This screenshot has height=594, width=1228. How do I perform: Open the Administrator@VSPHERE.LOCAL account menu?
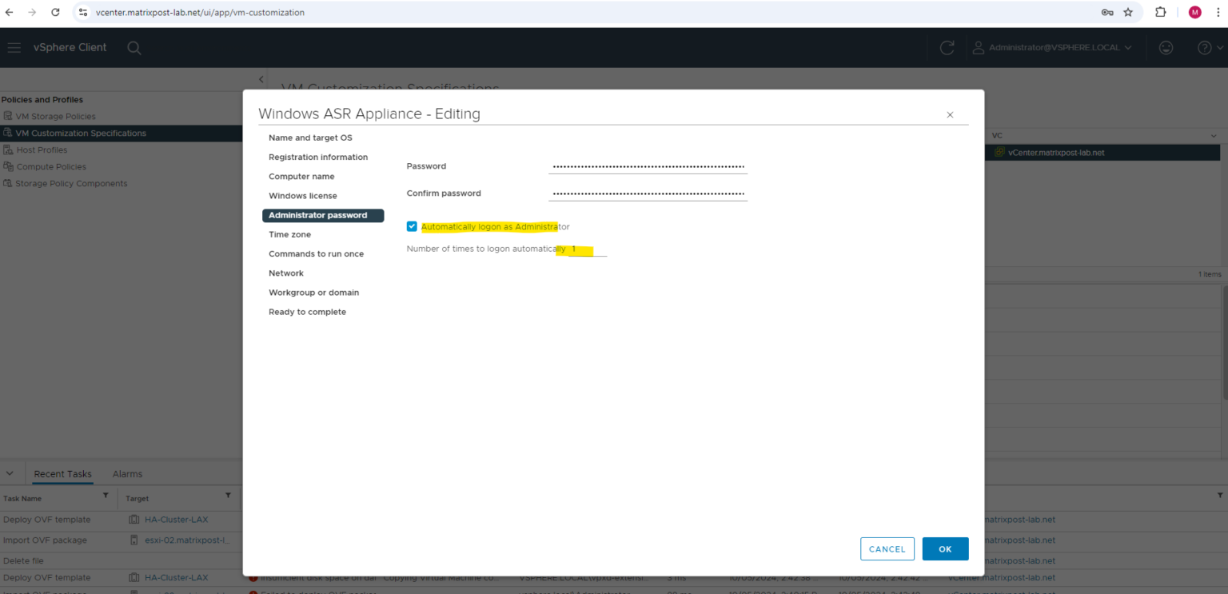[1052, 47]
